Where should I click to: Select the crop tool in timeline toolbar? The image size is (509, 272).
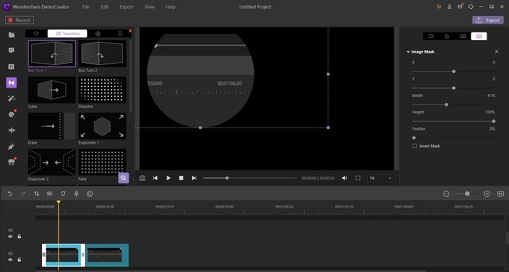point(37,194)
